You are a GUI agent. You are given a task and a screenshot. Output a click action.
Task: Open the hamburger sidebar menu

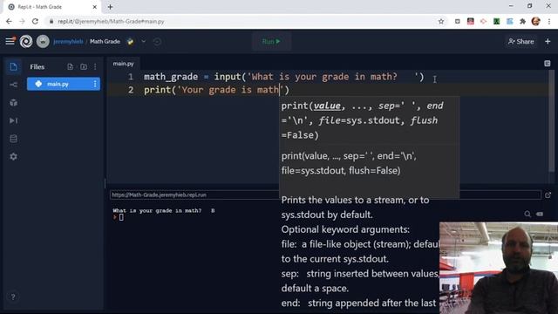click(x=10, y=41)
